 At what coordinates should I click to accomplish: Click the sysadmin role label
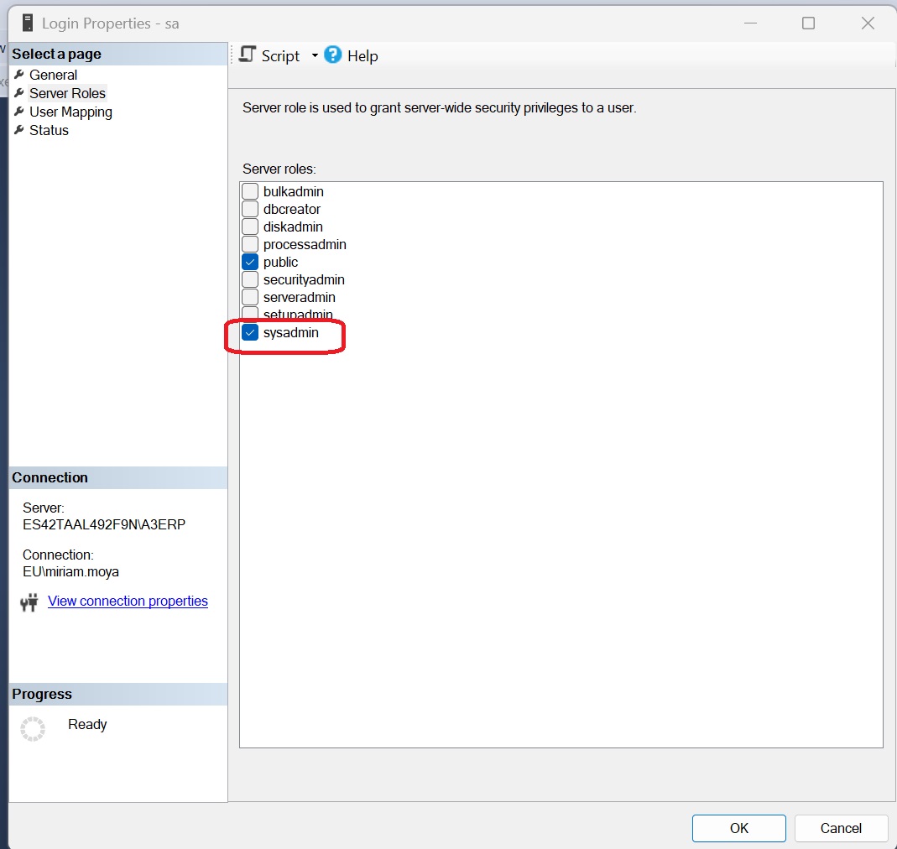tap(290, 332)
